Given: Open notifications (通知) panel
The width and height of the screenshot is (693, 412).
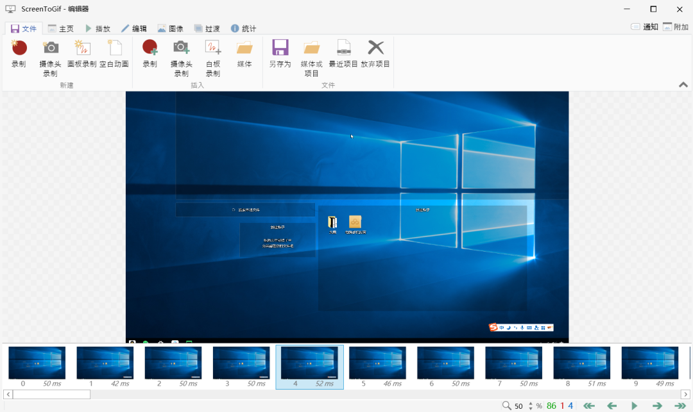Looking at the screenshot, I should 644,27.
